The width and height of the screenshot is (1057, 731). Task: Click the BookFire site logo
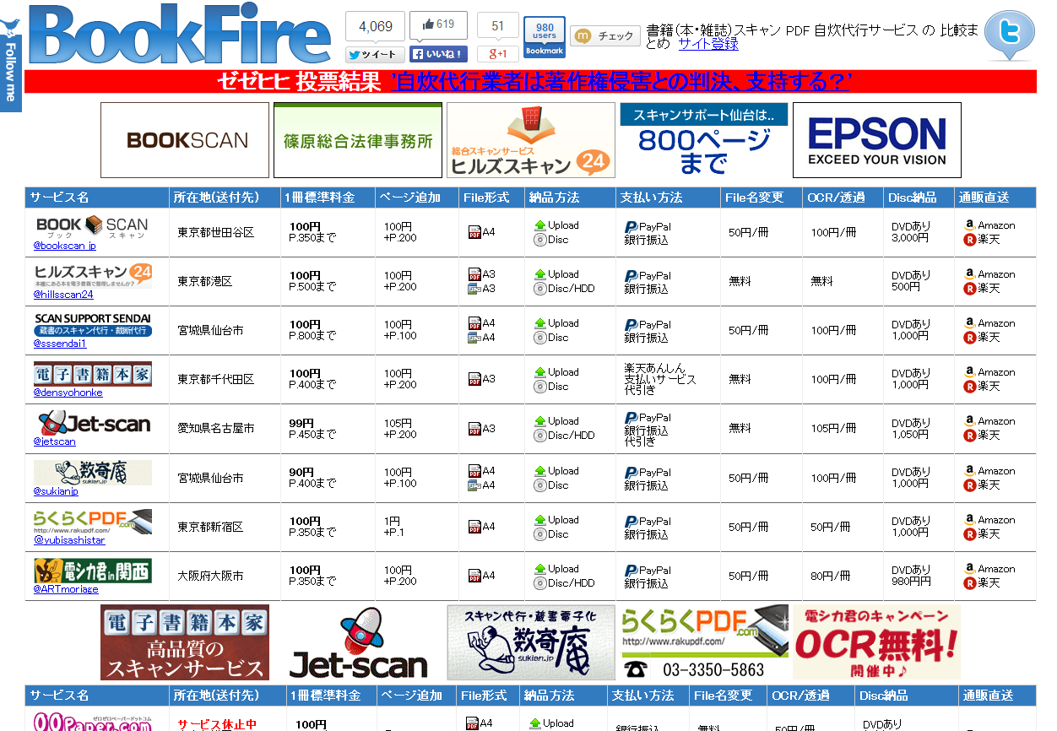pos(179,35)
